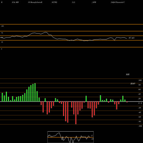Click the '-2' label in mini chart
The image size is (143, 143).
coord(92,136)
